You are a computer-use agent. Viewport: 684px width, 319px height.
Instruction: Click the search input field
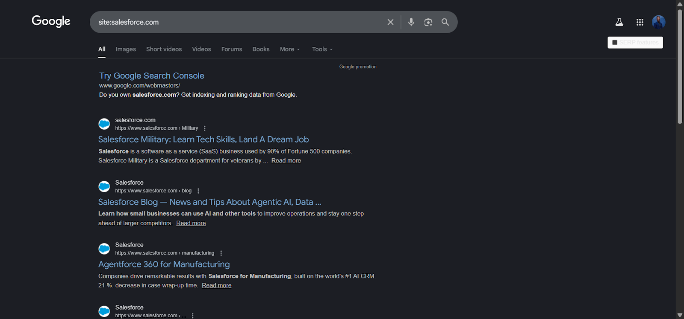click(x=239, y=22)
